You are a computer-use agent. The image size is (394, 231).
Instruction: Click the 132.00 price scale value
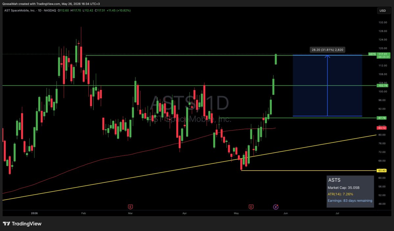(x=382, y=22)
